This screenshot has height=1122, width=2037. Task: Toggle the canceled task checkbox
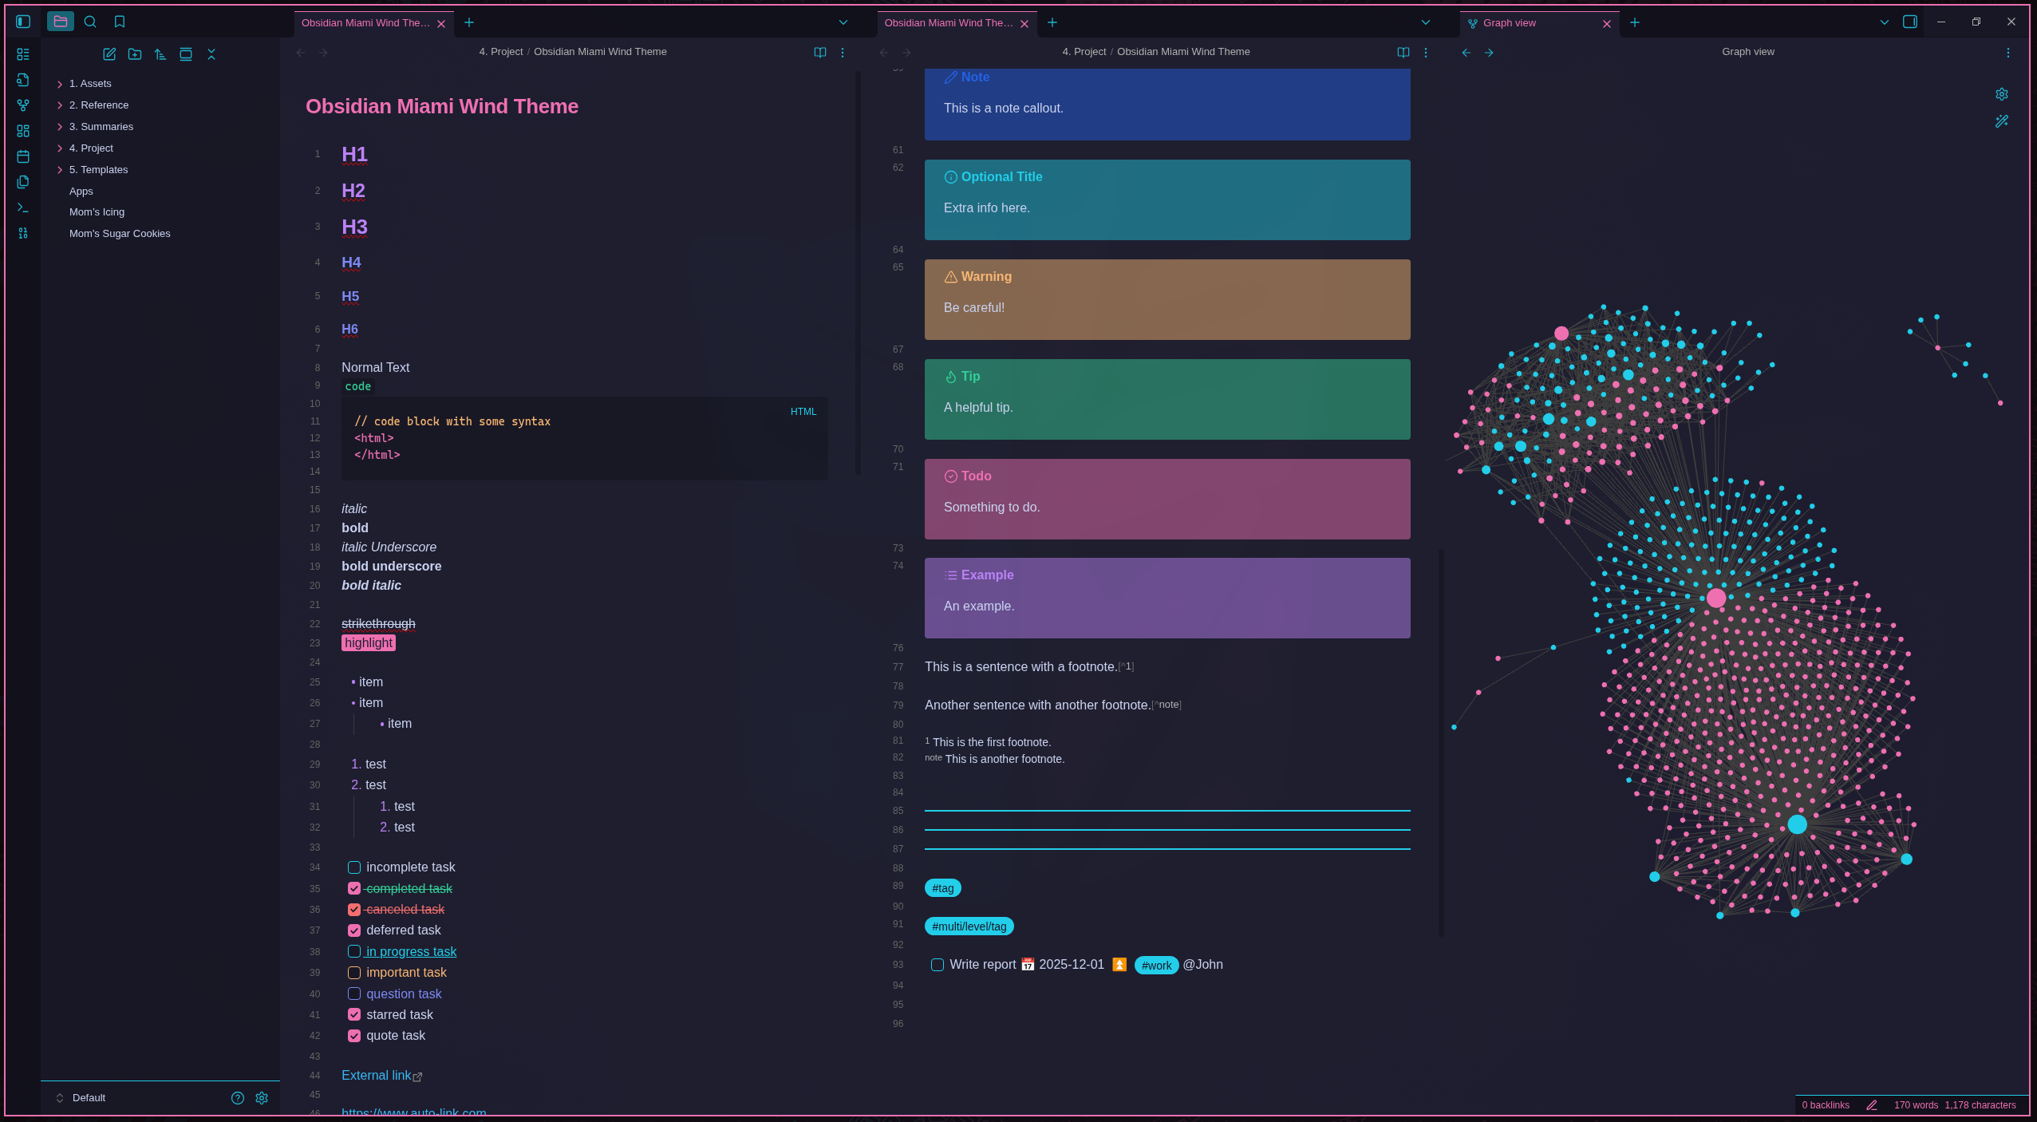point(354,910)
